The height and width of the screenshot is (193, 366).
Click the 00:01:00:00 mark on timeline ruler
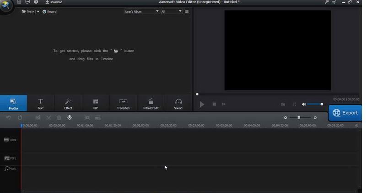(x=85, y=126)
